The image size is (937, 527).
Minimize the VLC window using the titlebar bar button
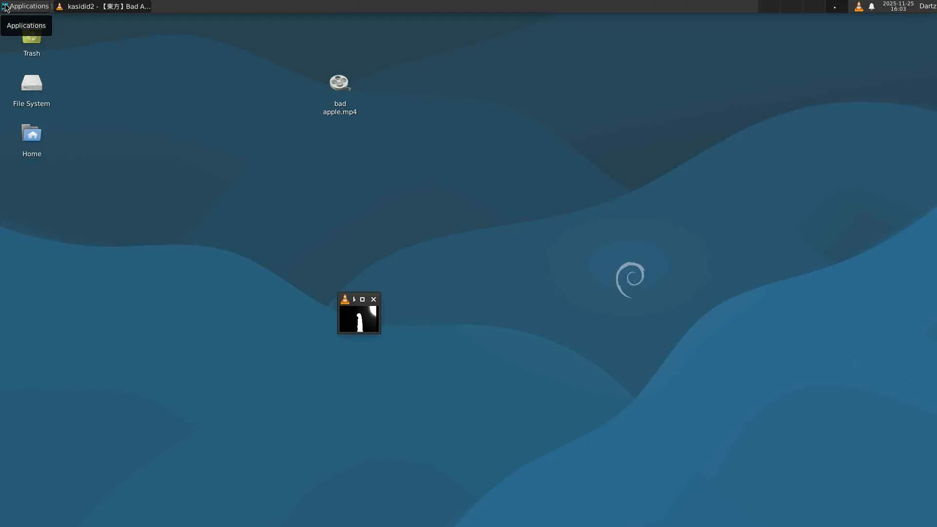(x=354, y=300)
